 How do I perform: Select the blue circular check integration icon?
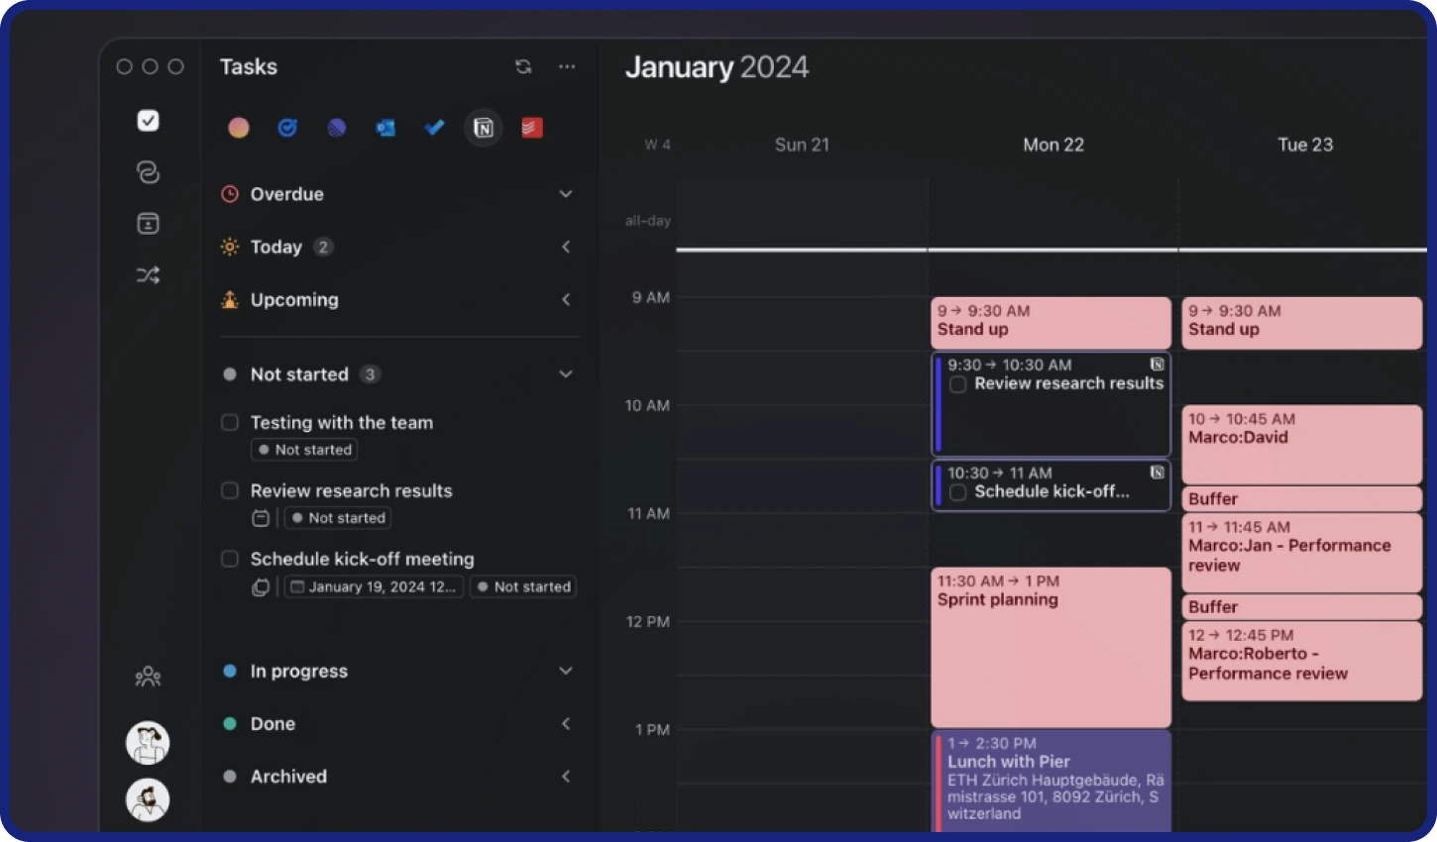[x=287, y=128]
